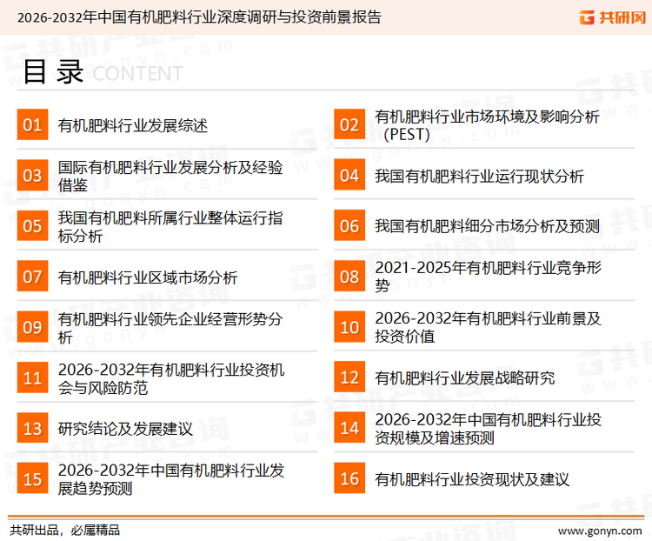The width and height of the screenshot is (652, 541).
Task: Click the orange 14 number box
Action: [x=349, y=428]
